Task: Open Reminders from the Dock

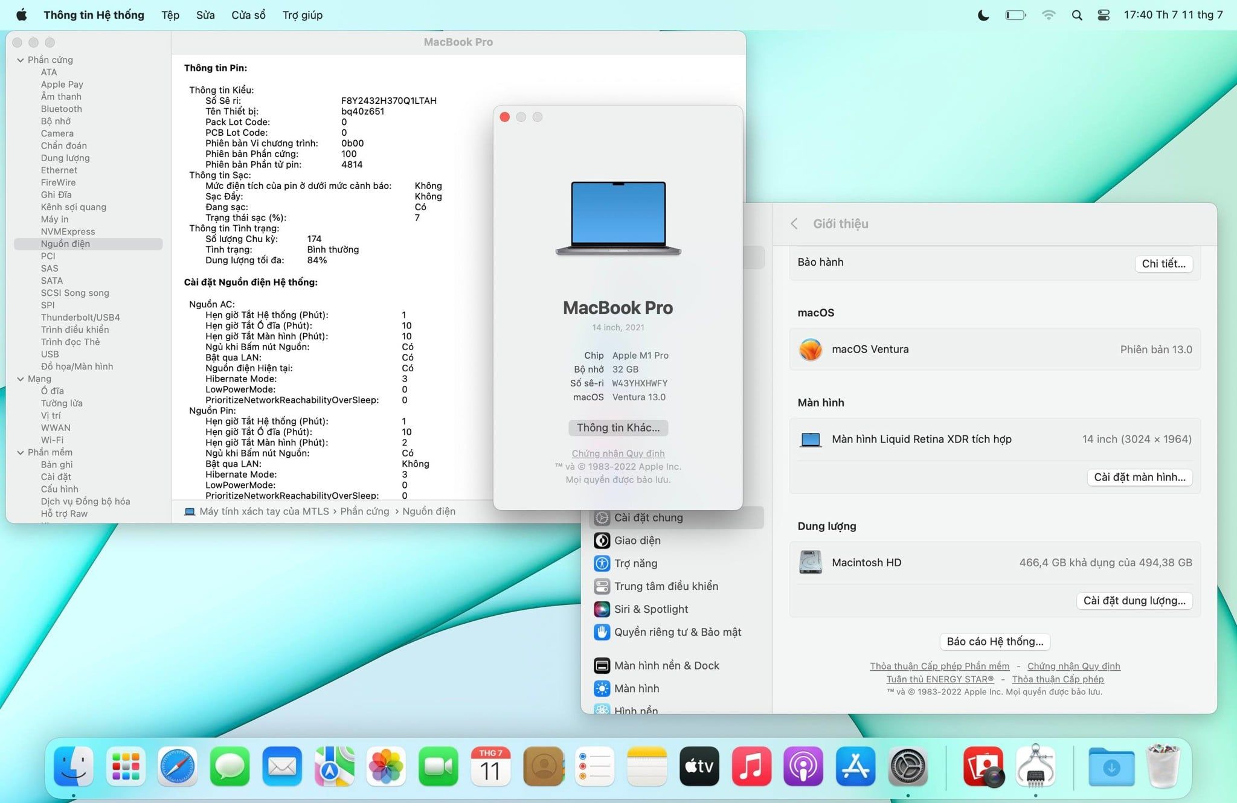Action: coord(595,766)
